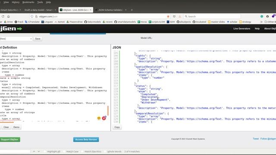The image size is (276, 155).
Task: Click the orange scrollbar marker in editor
Action: tap(108, 111)
